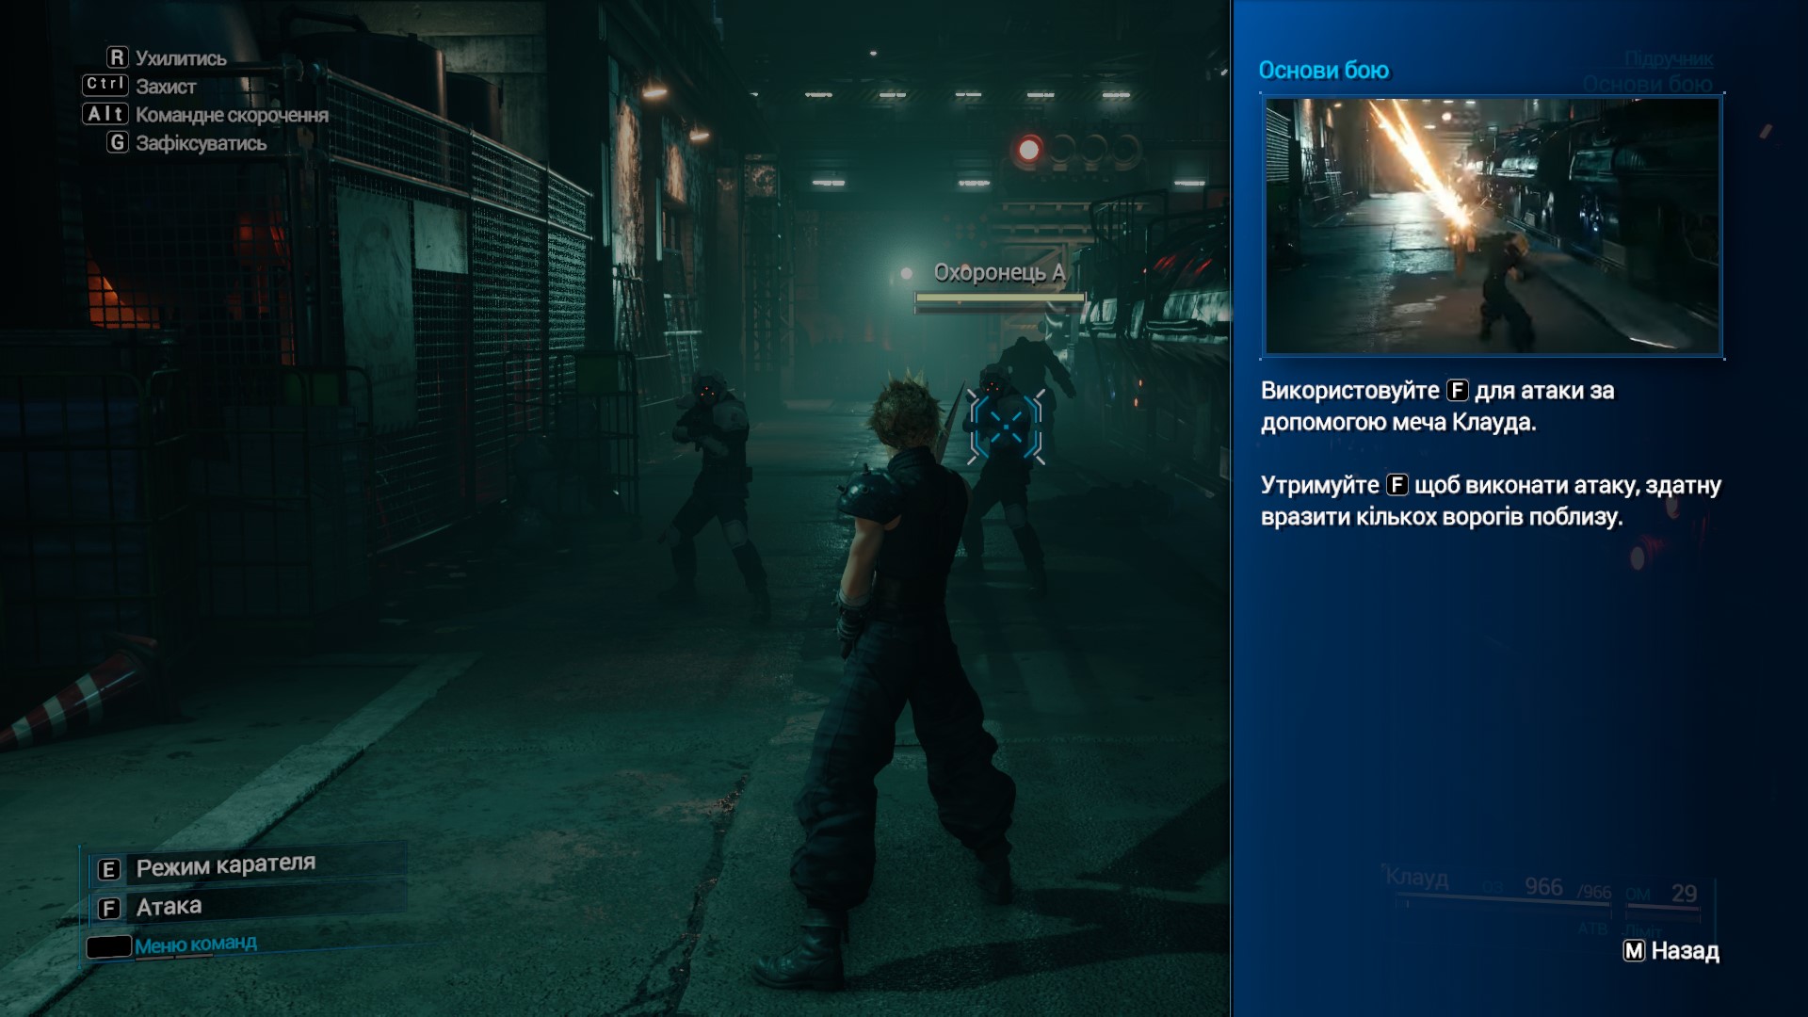Select the Атака command

(169, 907)
